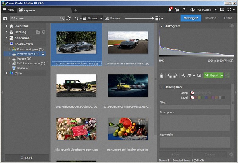This screenshot has height=163, width=238.
Task: Open the Export dropdown arrow
Action: (222, 76)
